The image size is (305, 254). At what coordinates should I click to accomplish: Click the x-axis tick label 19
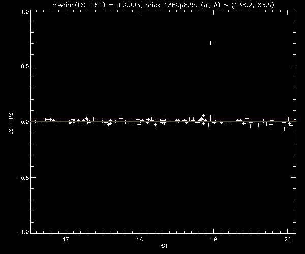[213, 239]
